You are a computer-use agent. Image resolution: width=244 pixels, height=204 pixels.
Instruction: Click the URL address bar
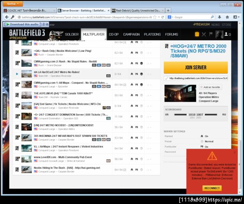point(86,17)
